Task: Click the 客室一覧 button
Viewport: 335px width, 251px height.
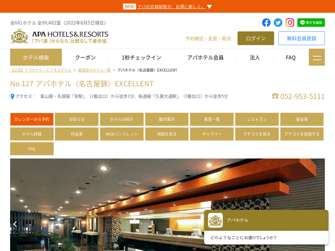Action: [x=212, y=119]
